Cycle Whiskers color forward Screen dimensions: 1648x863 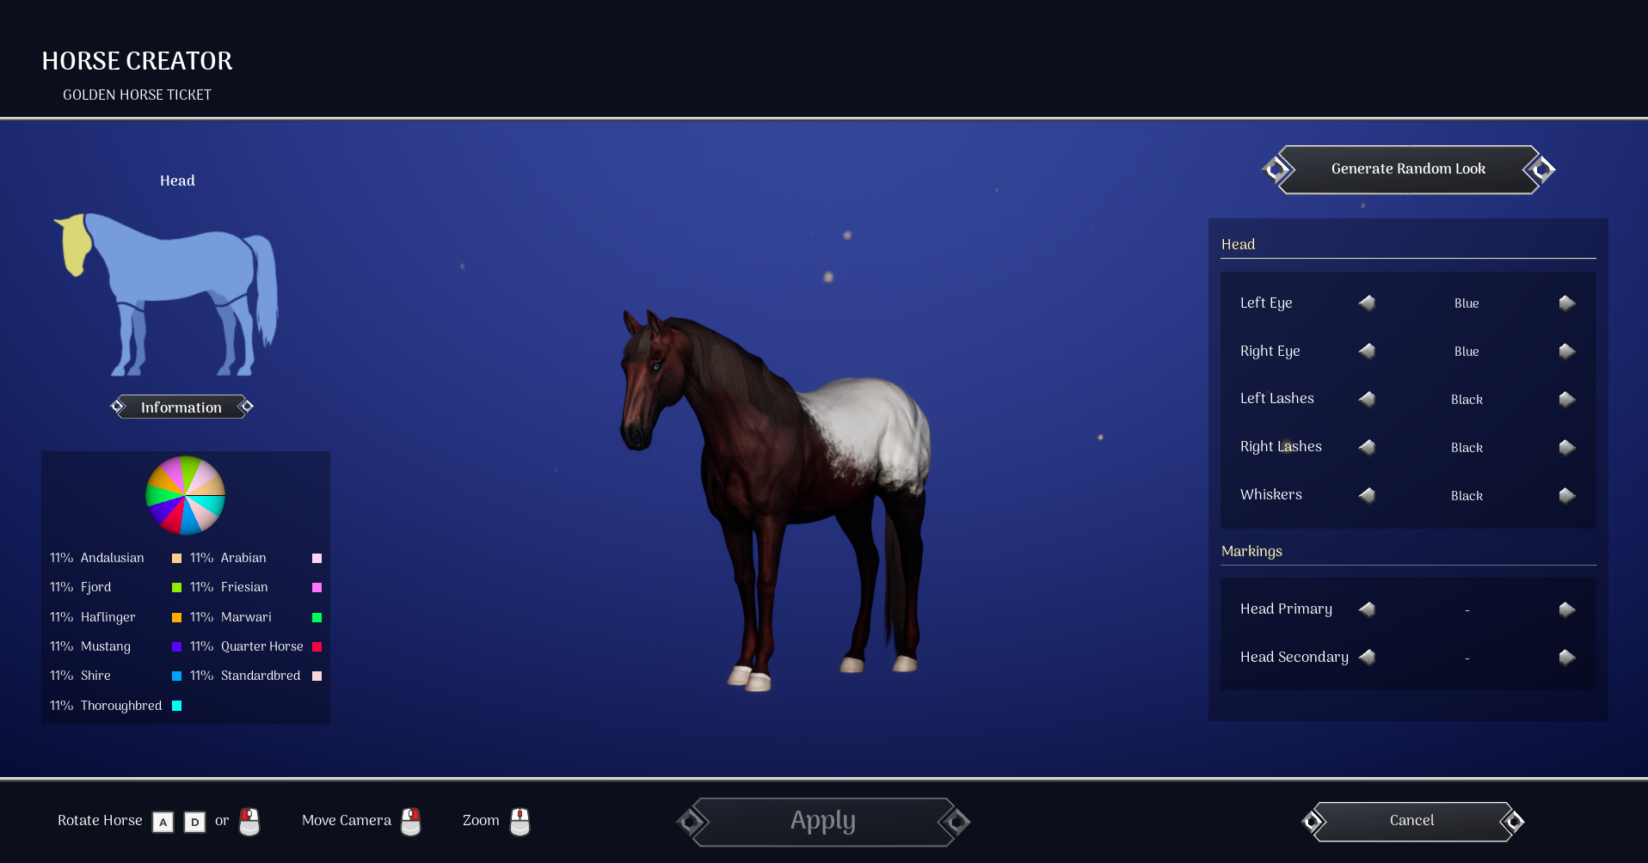[x=1565, y=495]
